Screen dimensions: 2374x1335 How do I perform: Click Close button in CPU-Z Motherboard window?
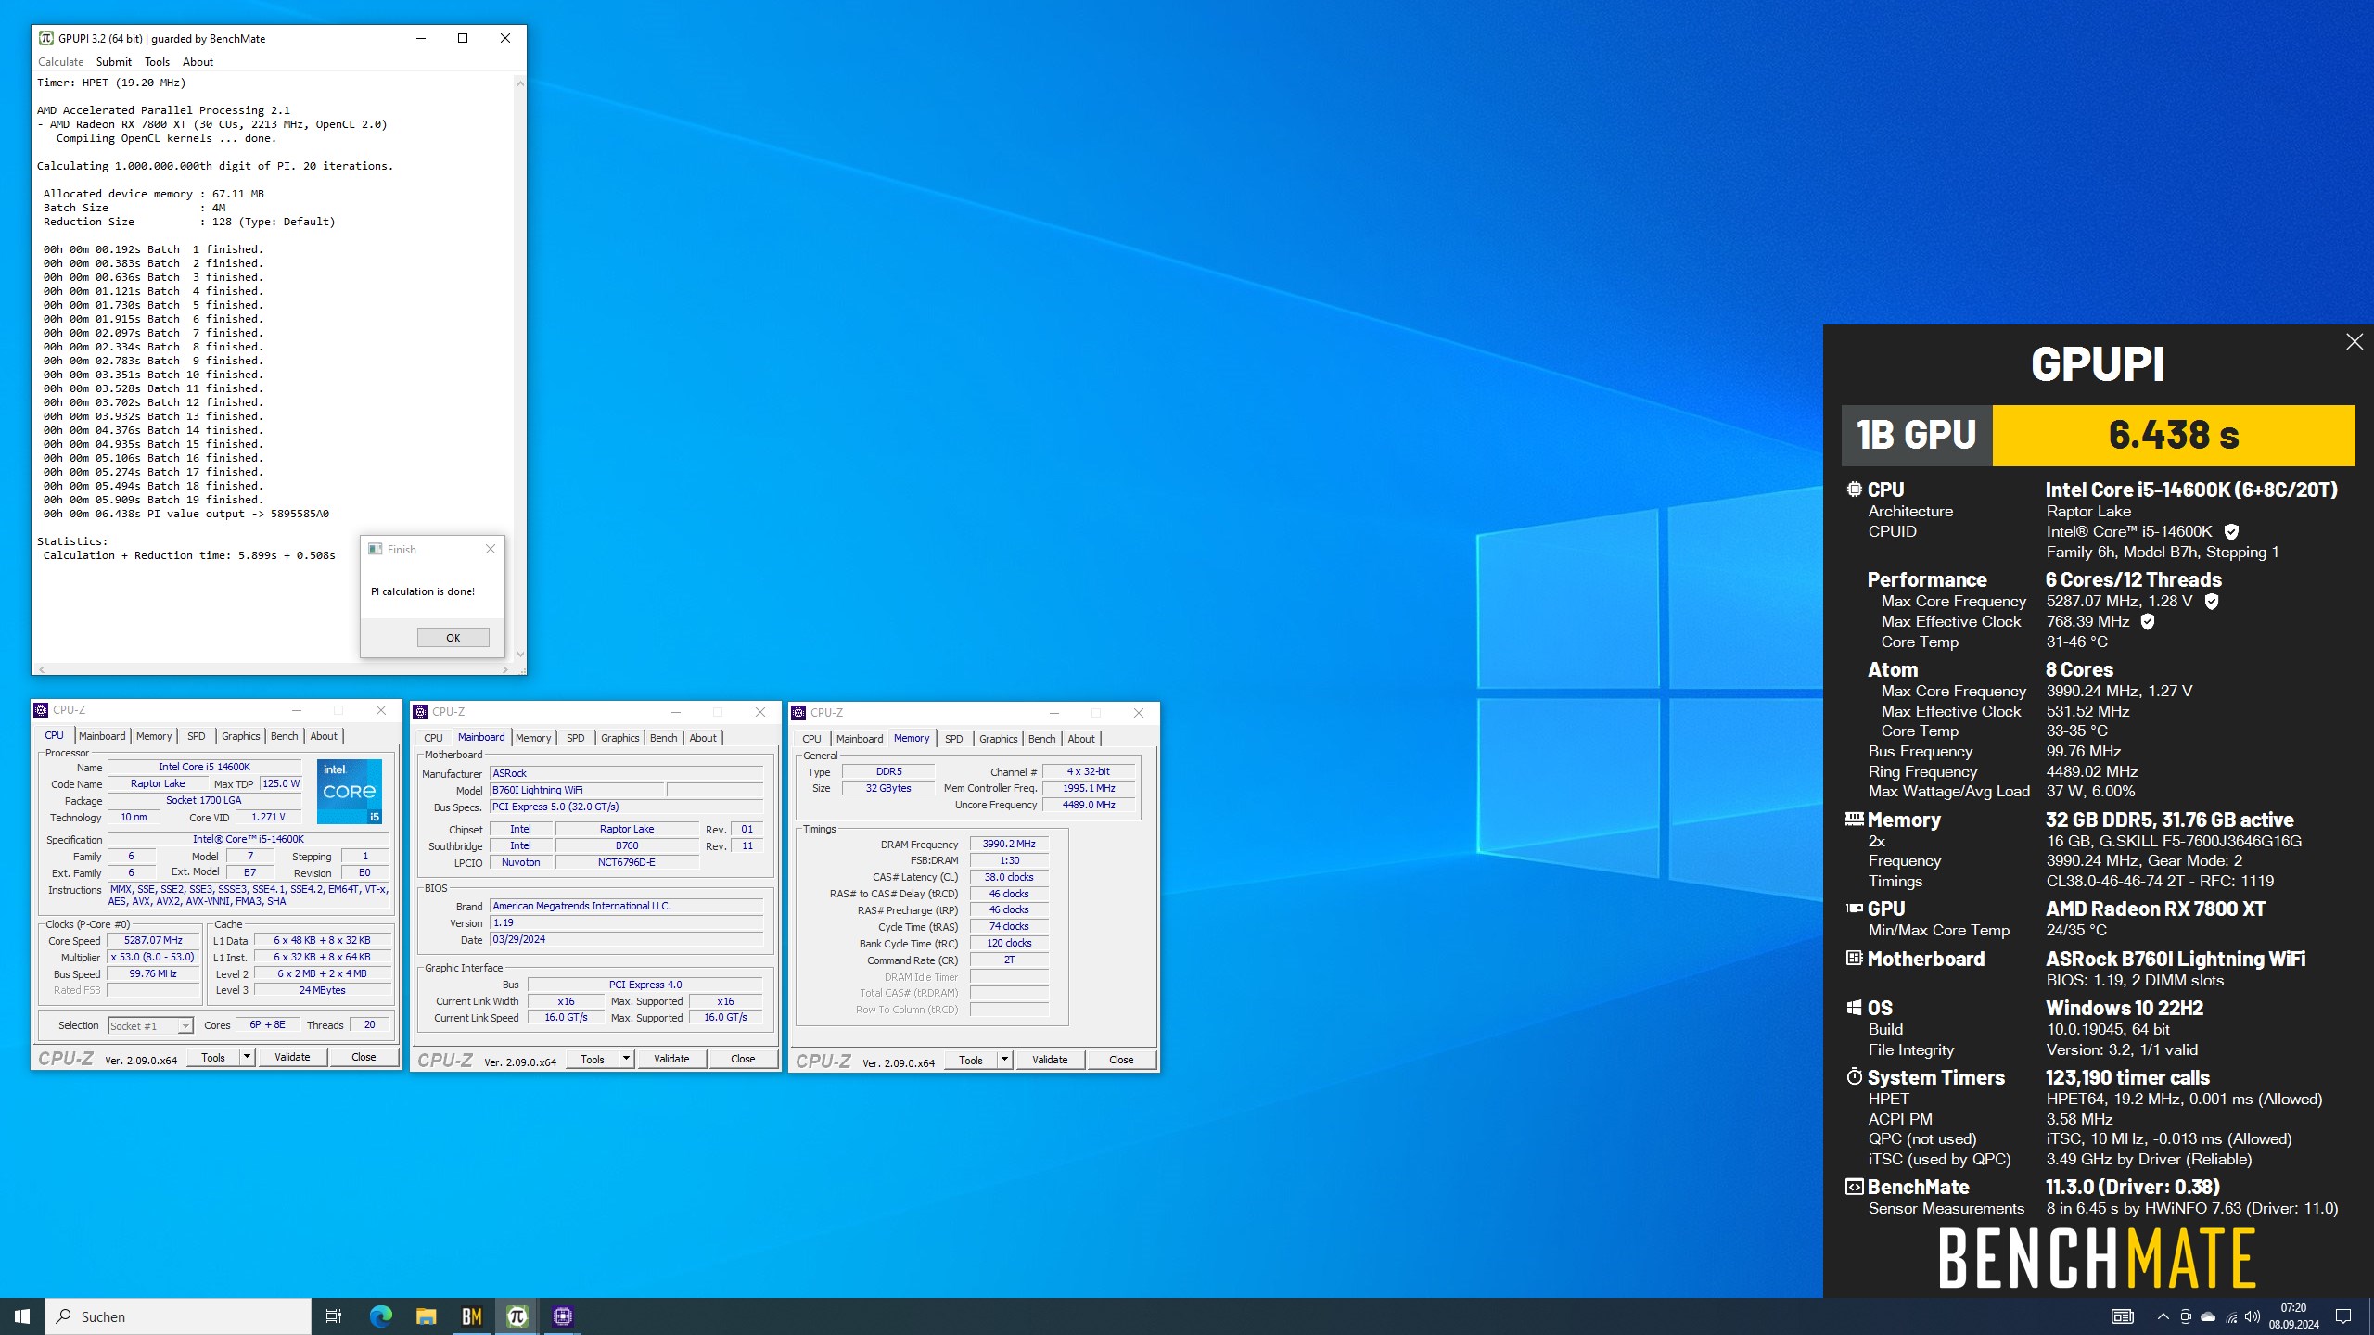(x=743, y=1059)
